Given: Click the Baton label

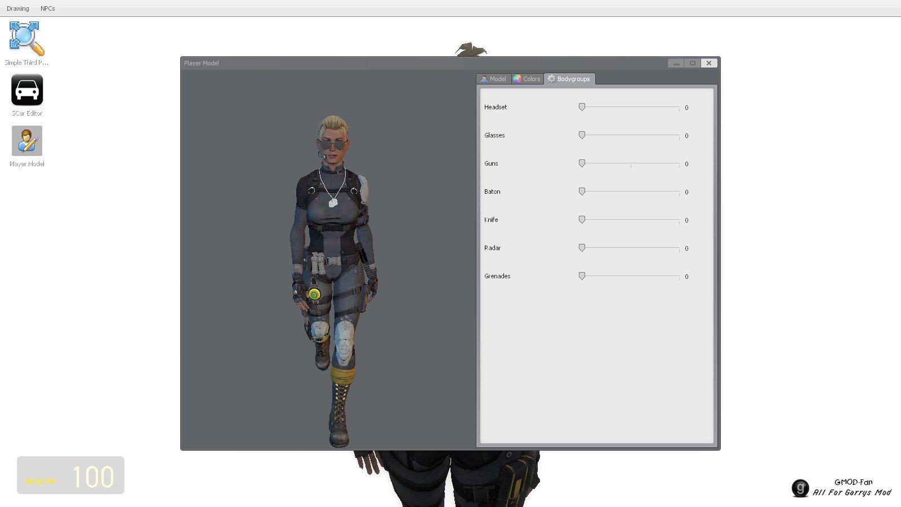Looking at the screenshot, I should (492, 192).
